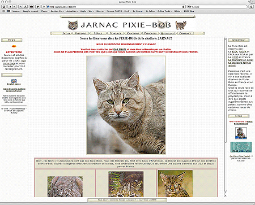
Task: Click the right bobcat kitten thumbnail
Action: (x=175, y=184)
